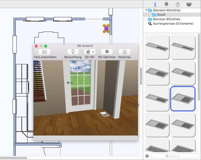Click the floor plan vertical scrollbar thumb
Image resolution: width=201 pixels, height=160 pixels.
point(141,76)
